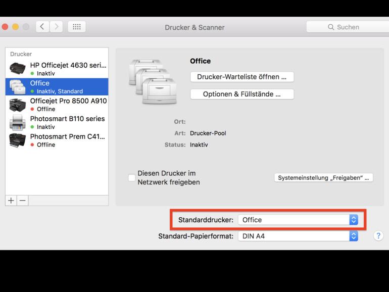Click the Officejet Pro 8500 printer icon
389x292 pixels.
pyautogui.click(x=17, y=105)
